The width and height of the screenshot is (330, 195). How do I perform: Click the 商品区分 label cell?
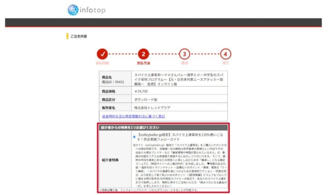pos(115,100)
